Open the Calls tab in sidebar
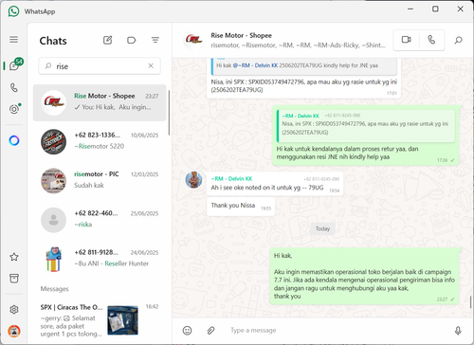Screen dimensions: 474x345 14,87
